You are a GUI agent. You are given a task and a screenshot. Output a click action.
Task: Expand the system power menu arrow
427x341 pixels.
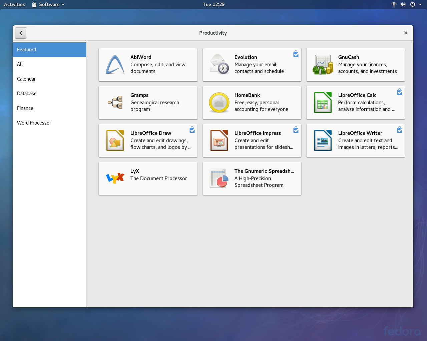(420, 5)
